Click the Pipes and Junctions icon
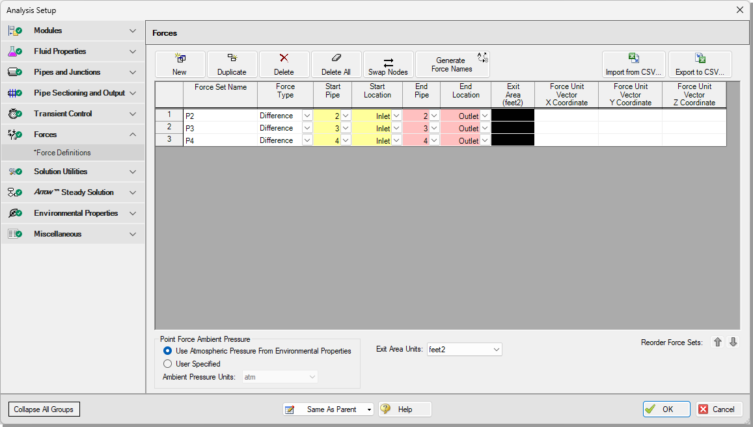This screenshot has height=427, width=753. coord(15,72)
